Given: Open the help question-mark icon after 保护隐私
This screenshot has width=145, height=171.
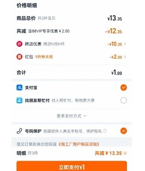Looking at the screenshot, I should pyautogui.click(x=105, y=131).
